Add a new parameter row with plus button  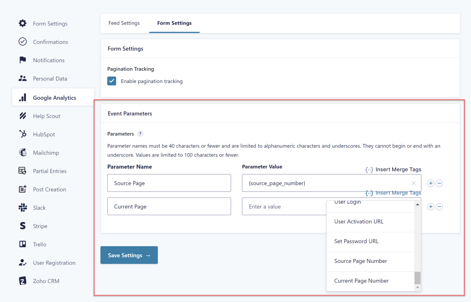[431, 183]
